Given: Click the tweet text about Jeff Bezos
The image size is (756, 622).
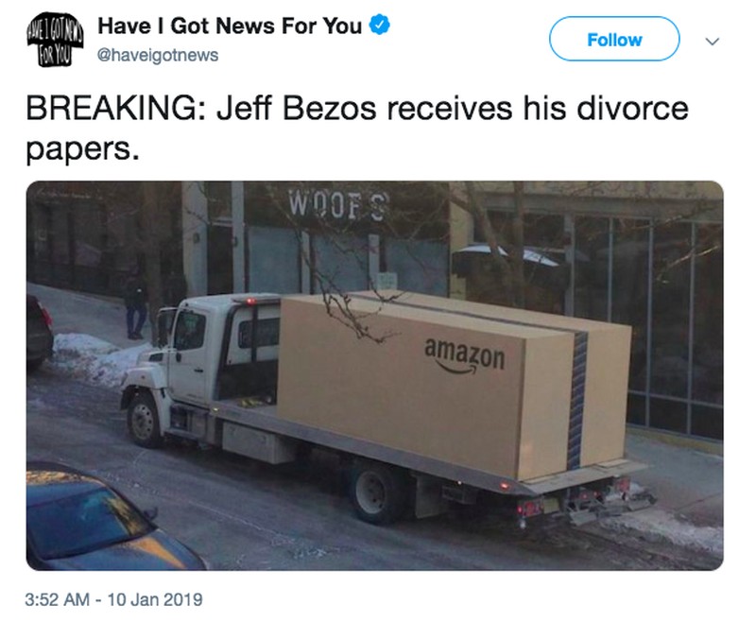Looking at the screenshot, I should click(x=357, y=129).
